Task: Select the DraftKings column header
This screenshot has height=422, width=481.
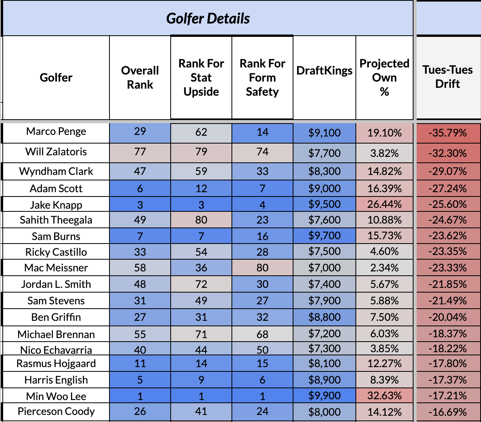Action: click(x=324, y=71)
